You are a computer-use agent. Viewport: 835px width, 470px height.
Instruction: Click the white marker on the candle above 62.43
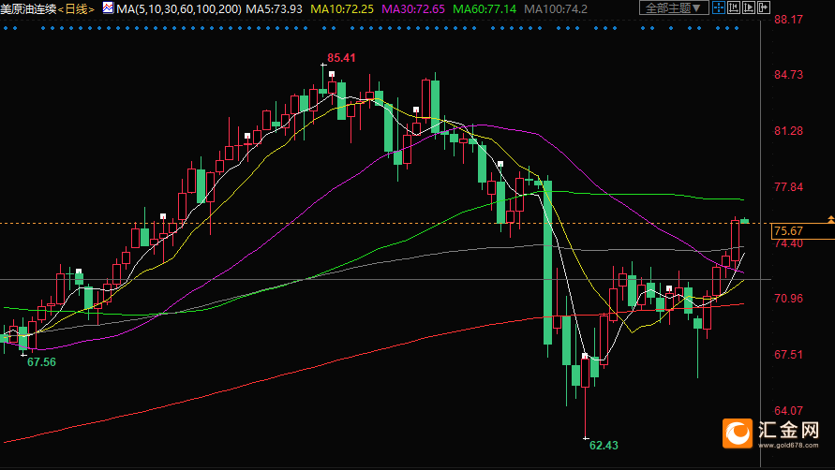tap(585, 356)
